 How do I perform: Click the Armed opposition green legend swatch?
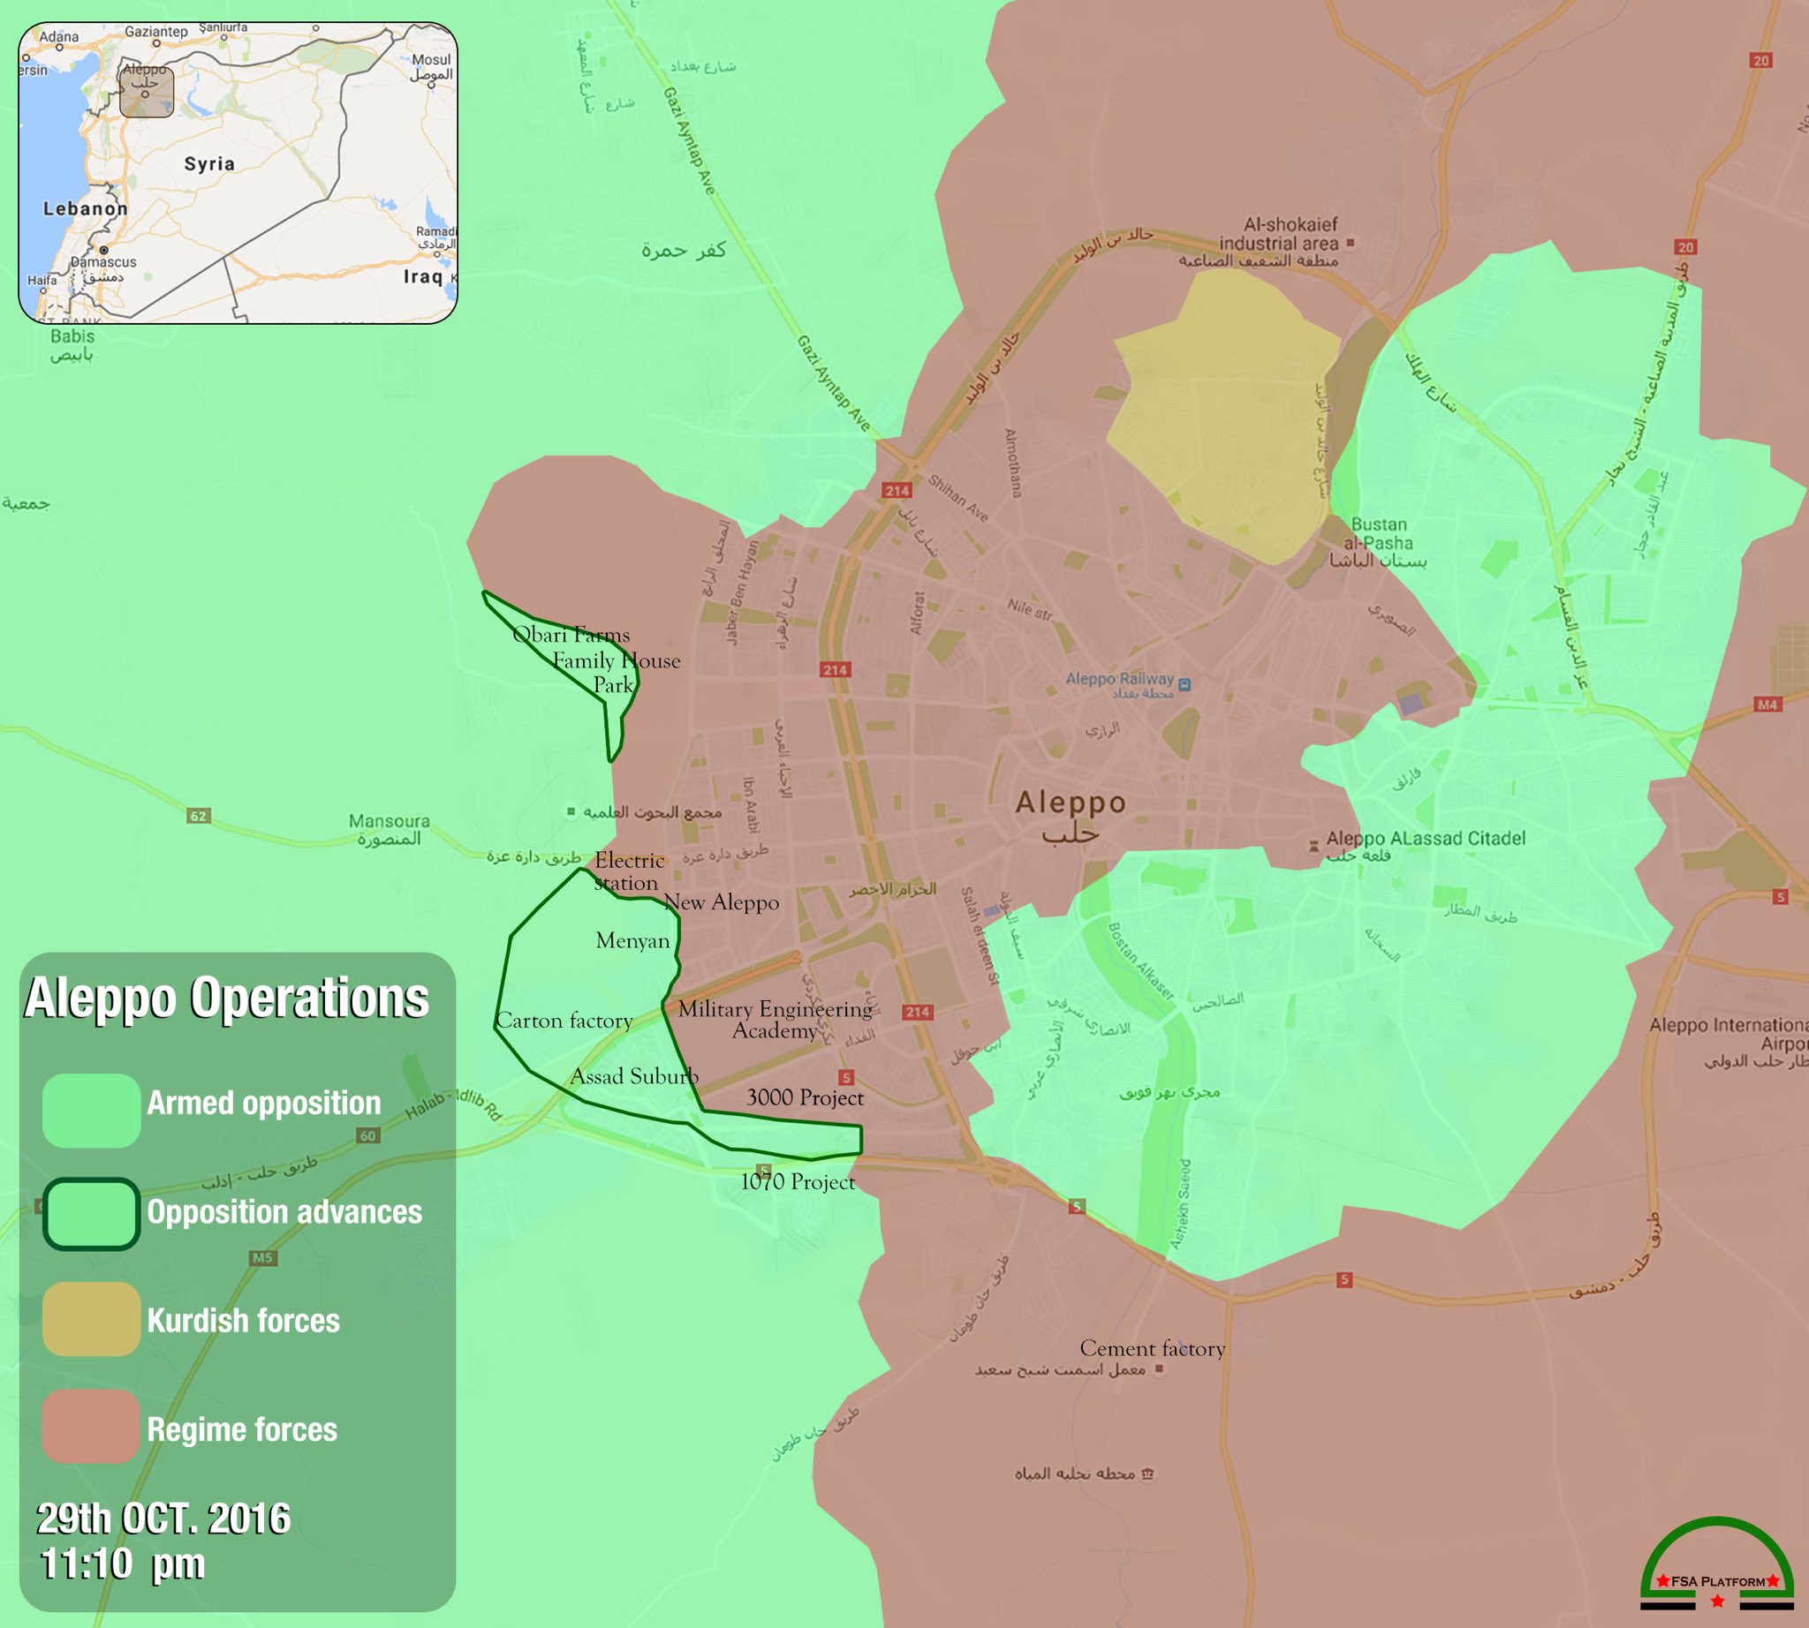[91, 1110]
